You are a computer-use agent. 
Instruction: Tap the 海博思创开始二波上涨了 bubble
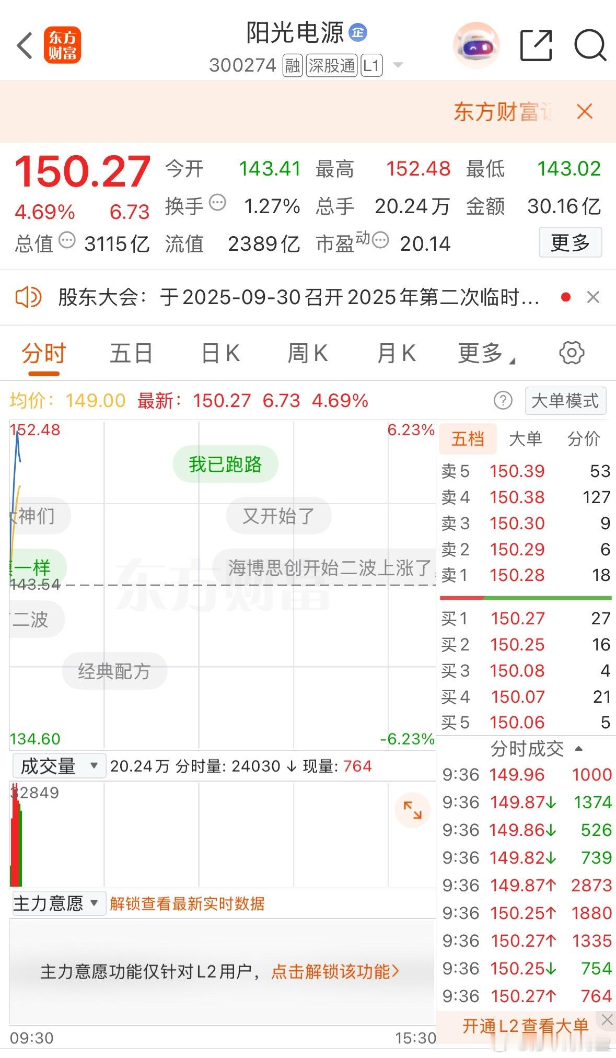click(x=324, y=567)
